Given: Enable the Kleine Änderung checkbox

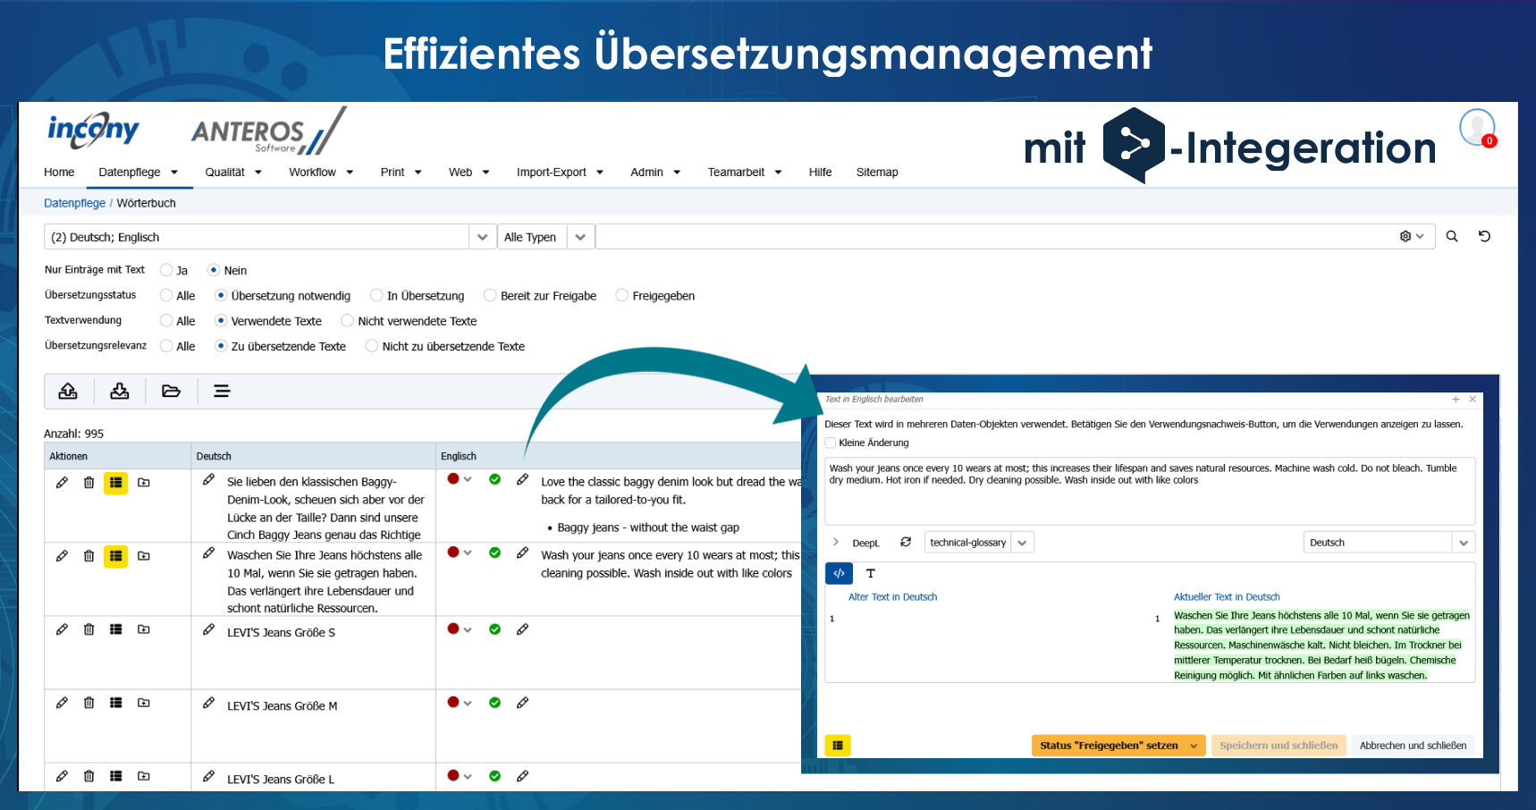Looking at the screenshot, I should click(831, 443).
